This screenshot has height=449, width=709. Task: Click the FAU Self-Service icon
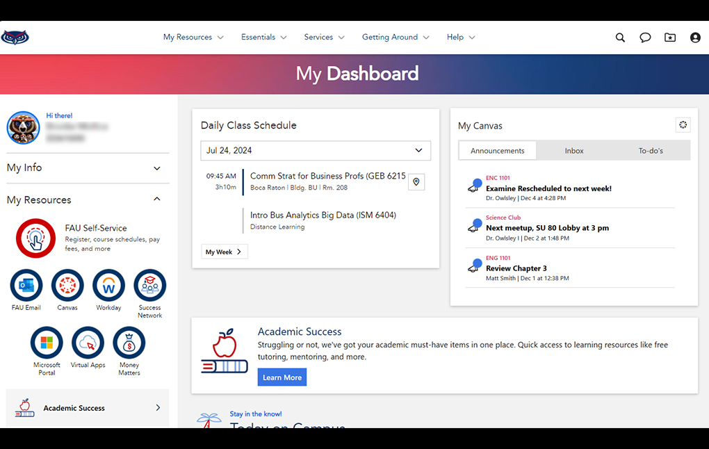click(x=35, y=238)
